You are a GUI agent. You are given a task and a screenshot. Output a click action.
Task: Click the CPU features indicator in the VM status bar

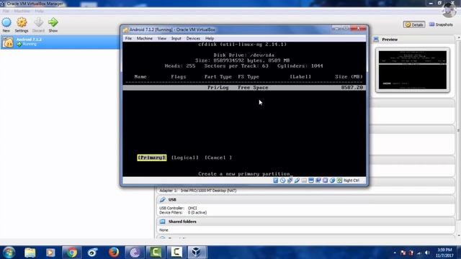pos(325,181)
